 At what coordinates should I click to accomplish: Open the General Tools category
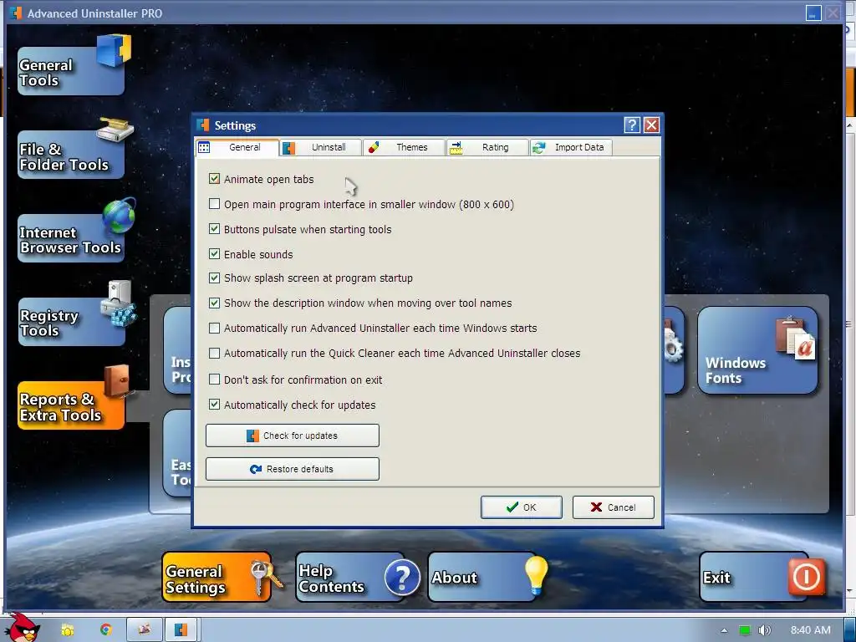pos(71,71)
